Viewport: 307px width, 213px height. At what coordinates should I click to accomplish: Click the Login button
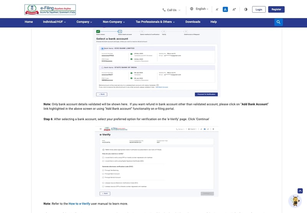[259, 9]
